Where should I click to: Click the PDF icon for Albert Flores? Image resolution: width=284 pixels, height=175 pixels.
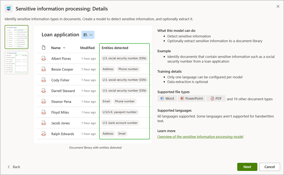44,58
